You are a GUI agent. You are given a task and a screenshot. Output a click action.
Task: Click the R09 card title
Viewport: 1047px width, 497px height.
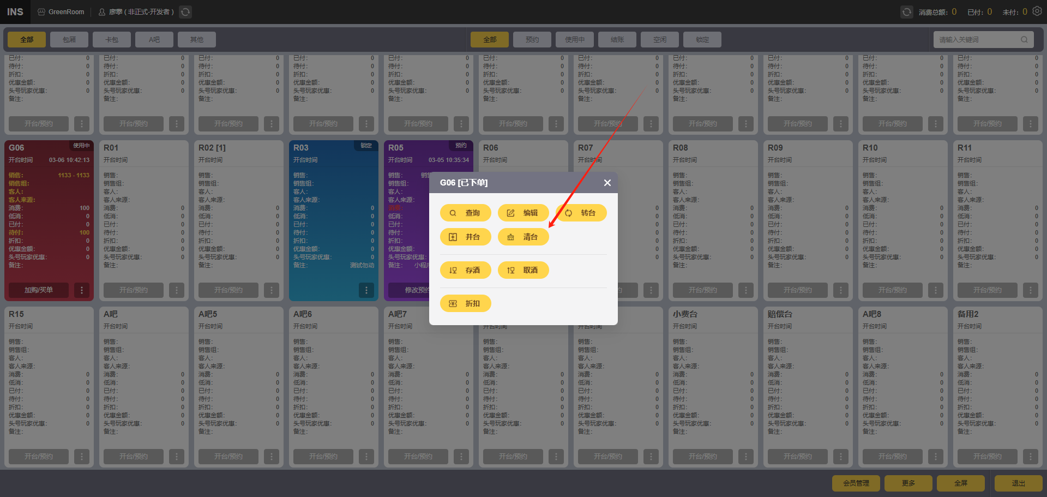(775, 148)
